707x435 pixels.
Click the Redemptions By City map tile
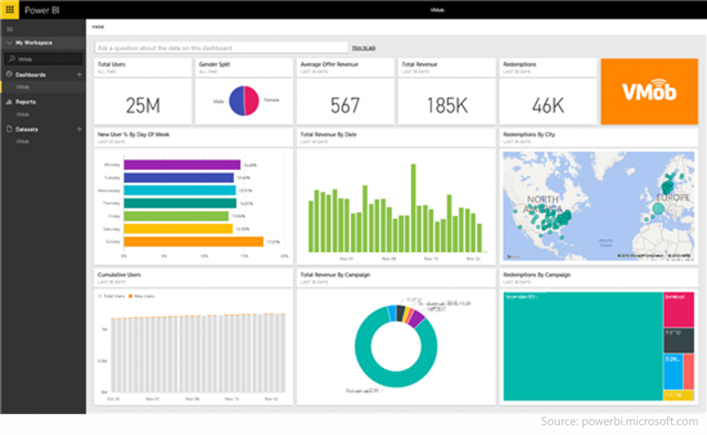coord(597,206)
